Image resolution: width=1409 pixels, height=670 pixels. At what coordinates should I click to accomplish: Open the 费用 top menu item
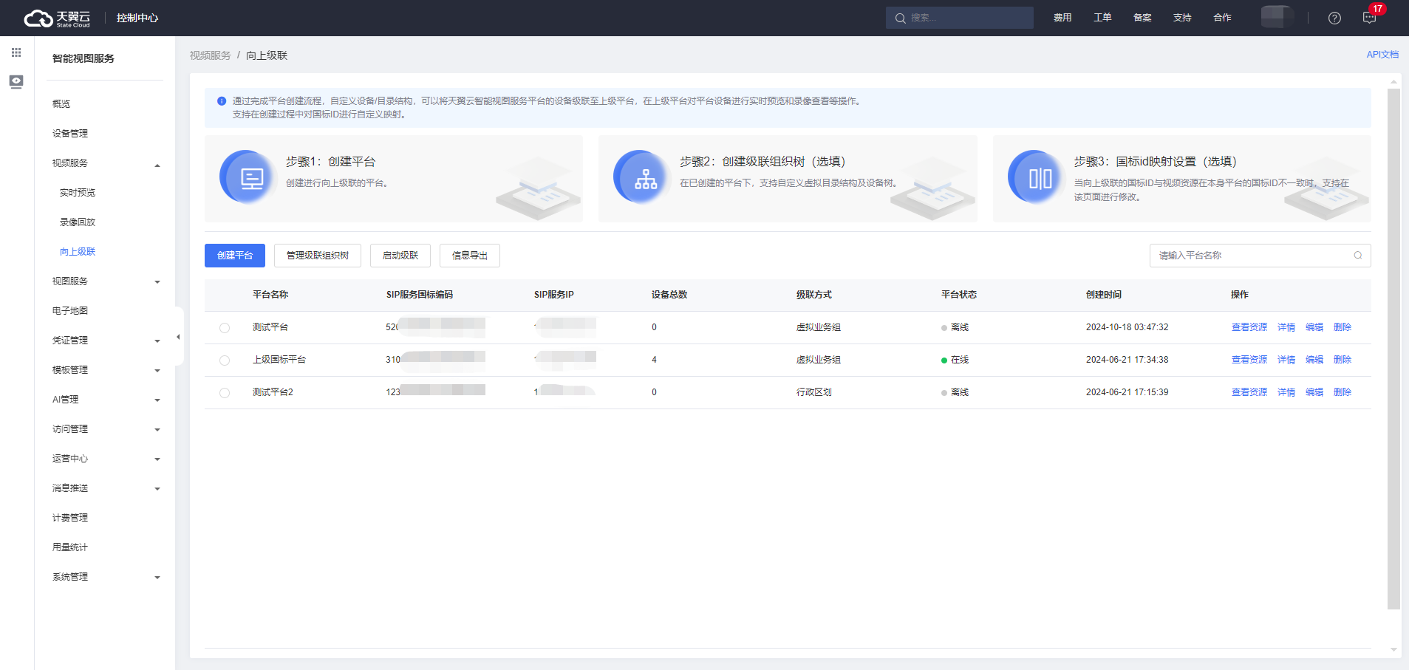click(x=1062, y=18)
